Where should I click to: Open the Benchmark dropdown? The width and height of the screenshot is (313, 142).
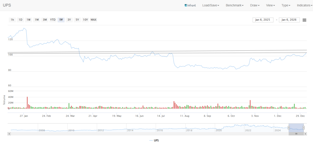tap(234, 5)
